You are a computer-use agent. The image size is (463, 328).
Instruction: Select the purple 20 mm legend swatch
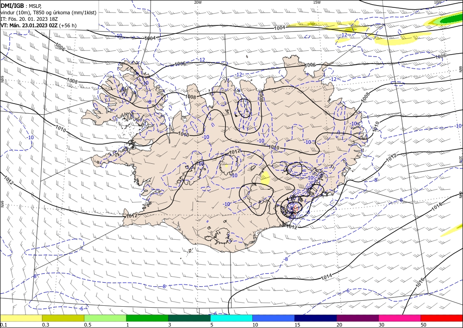[x=357, y=318]
